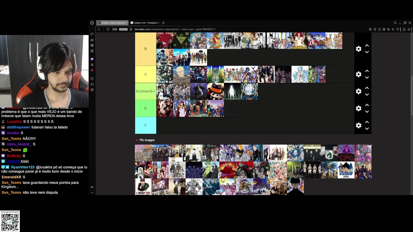413x232 pixels.
Task: Move tier E row down with arrow
Action: [367, 111]
